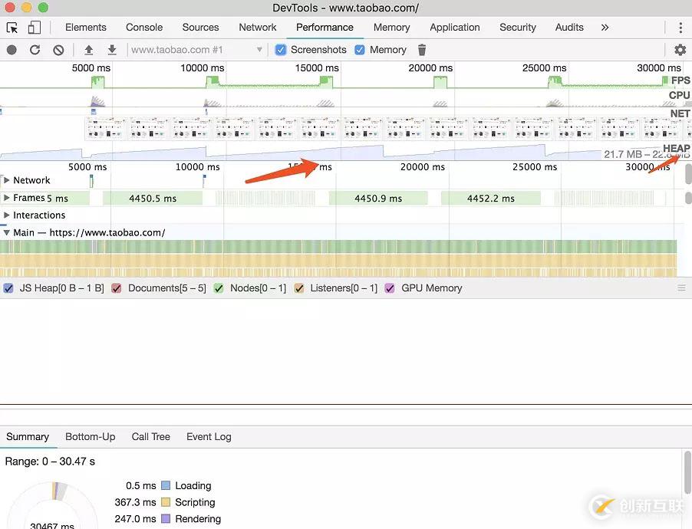Image resolution: width=692 pixels, height=529 pixels.
Task: Uncheck the Documents counter
Action: coord(117,288)
